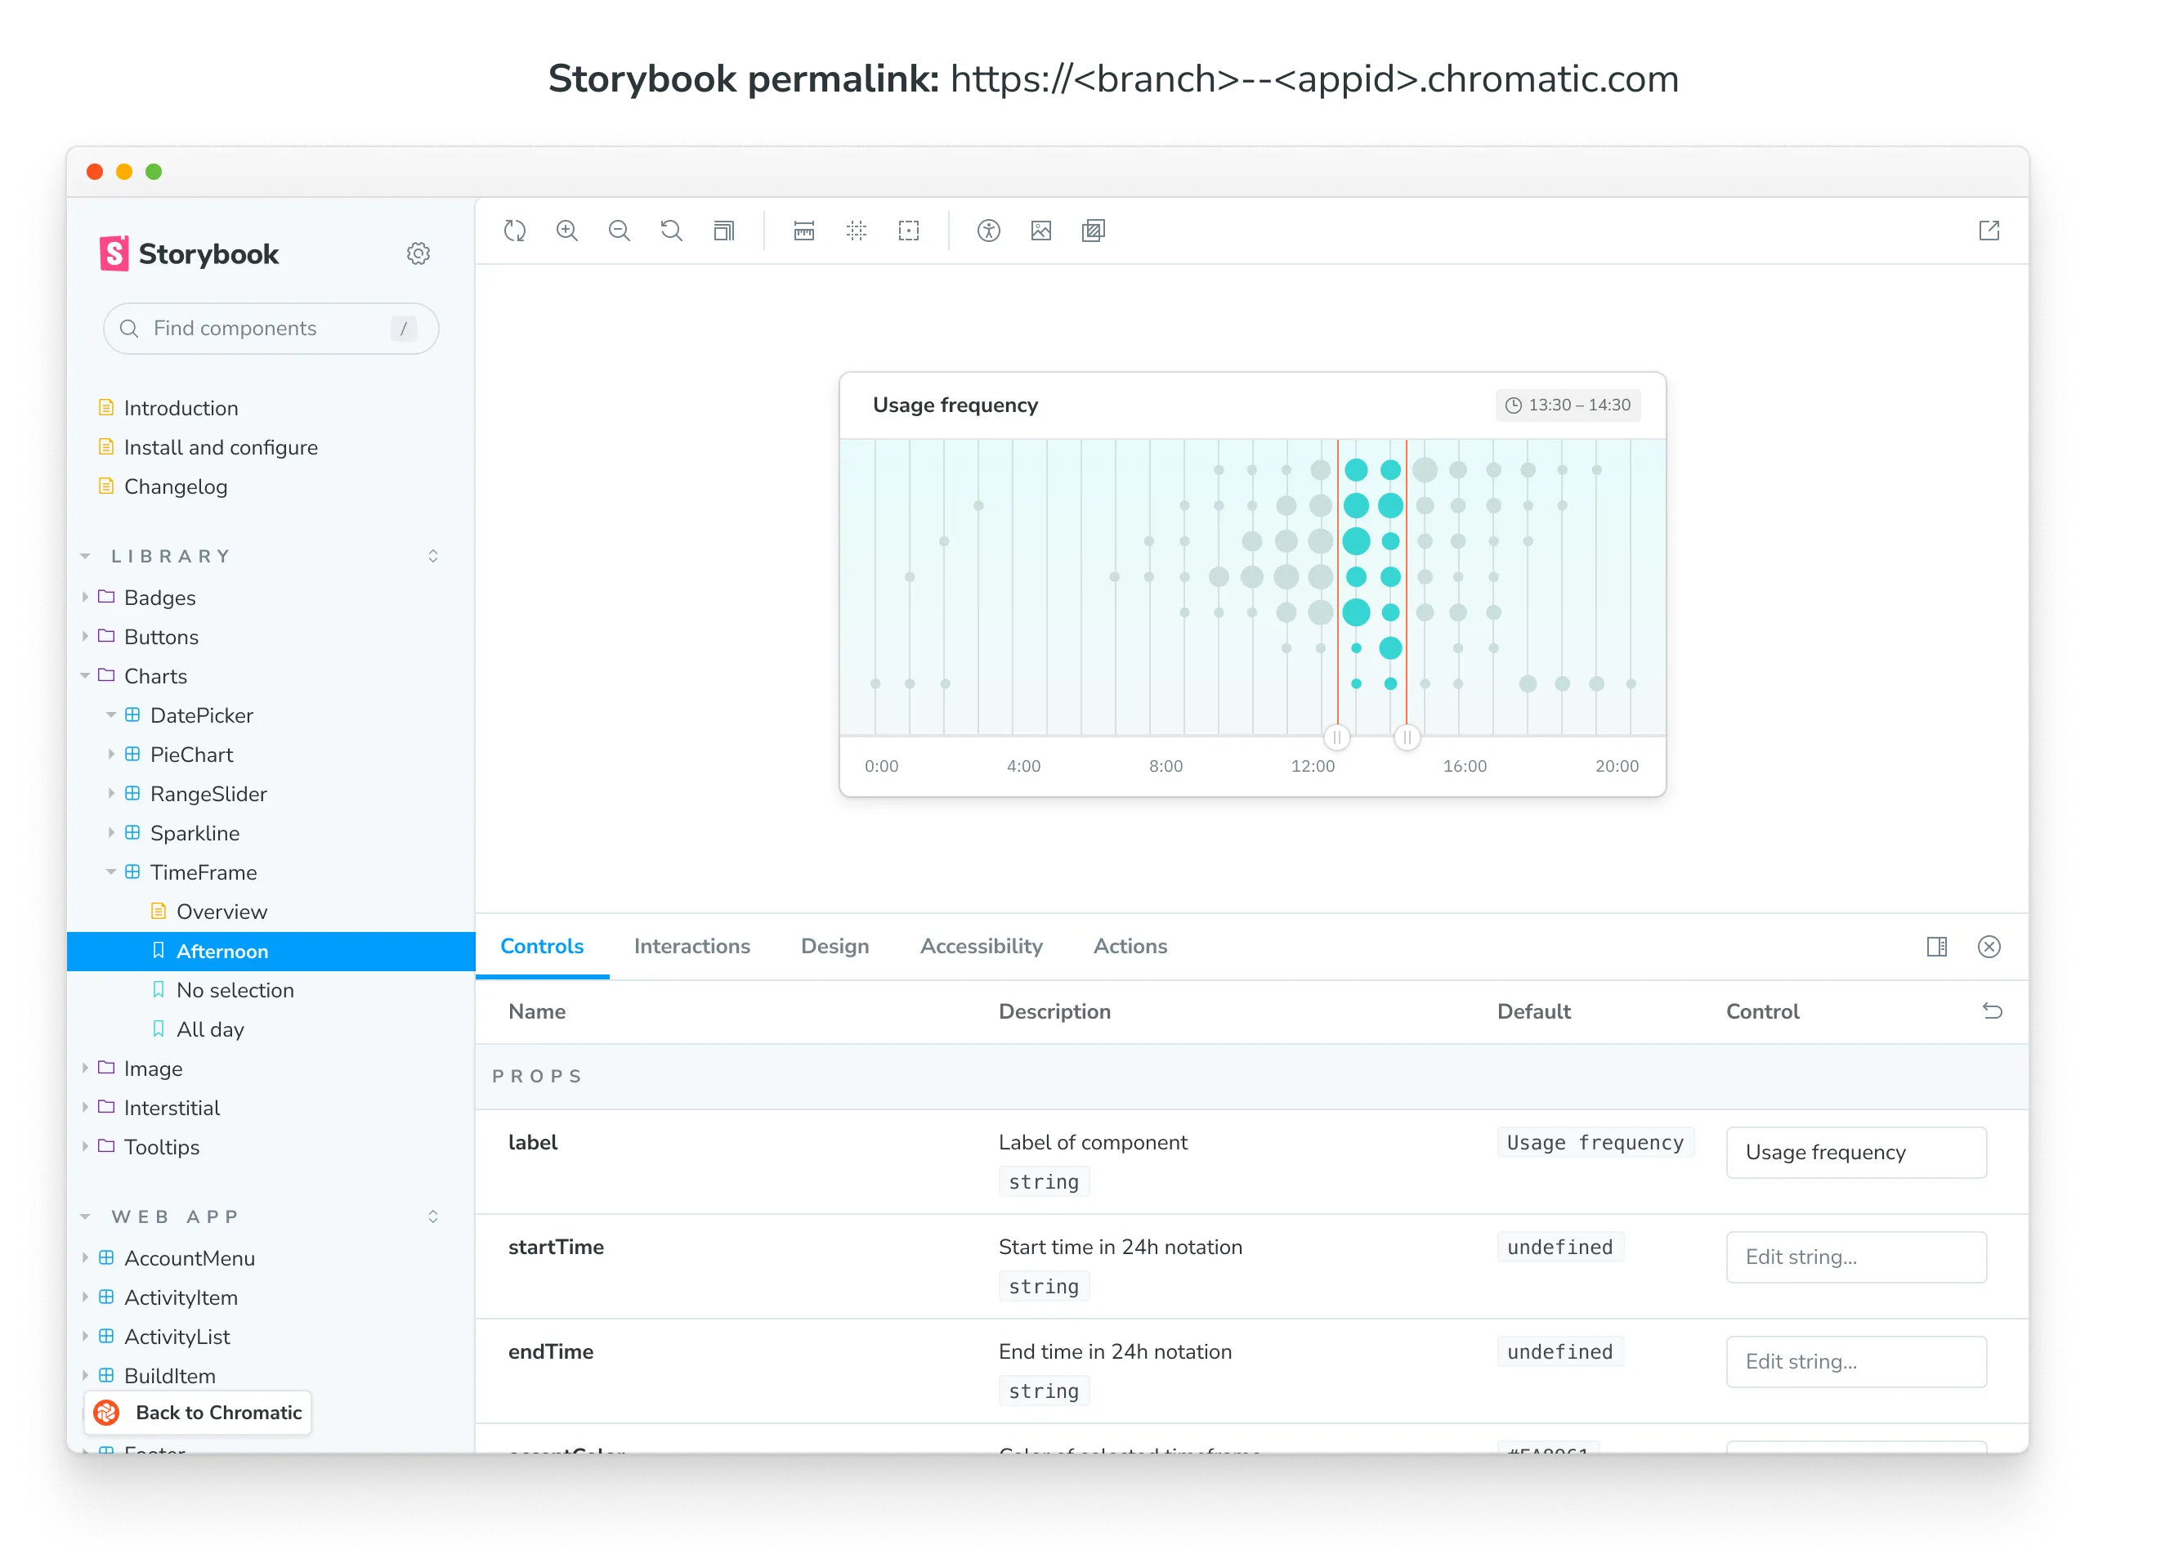
Task: Click the expand-all arrows beside LIBRARY
Action: tap(433, 556)
